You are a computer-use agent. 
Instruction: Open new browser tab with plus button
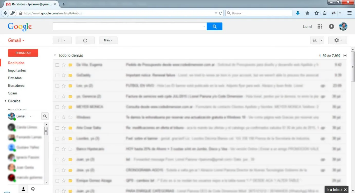[x=63, y=4]
